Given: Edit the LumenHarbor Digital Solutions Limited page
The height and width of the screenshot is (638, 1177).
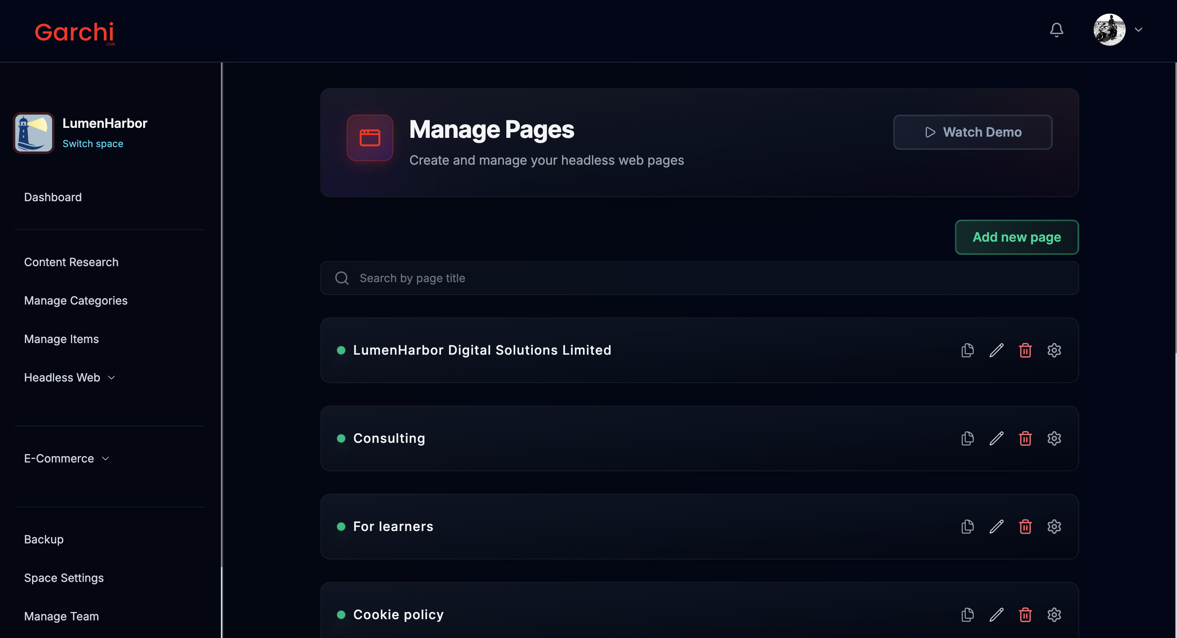Looking at the screenshot, I should coord(997,350).
